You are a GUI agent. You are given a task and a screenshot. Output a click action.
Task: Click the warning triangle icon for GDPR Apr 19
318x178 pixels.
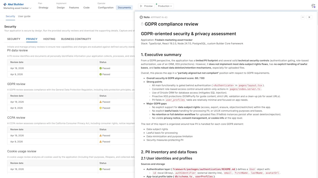pos(101,102)
